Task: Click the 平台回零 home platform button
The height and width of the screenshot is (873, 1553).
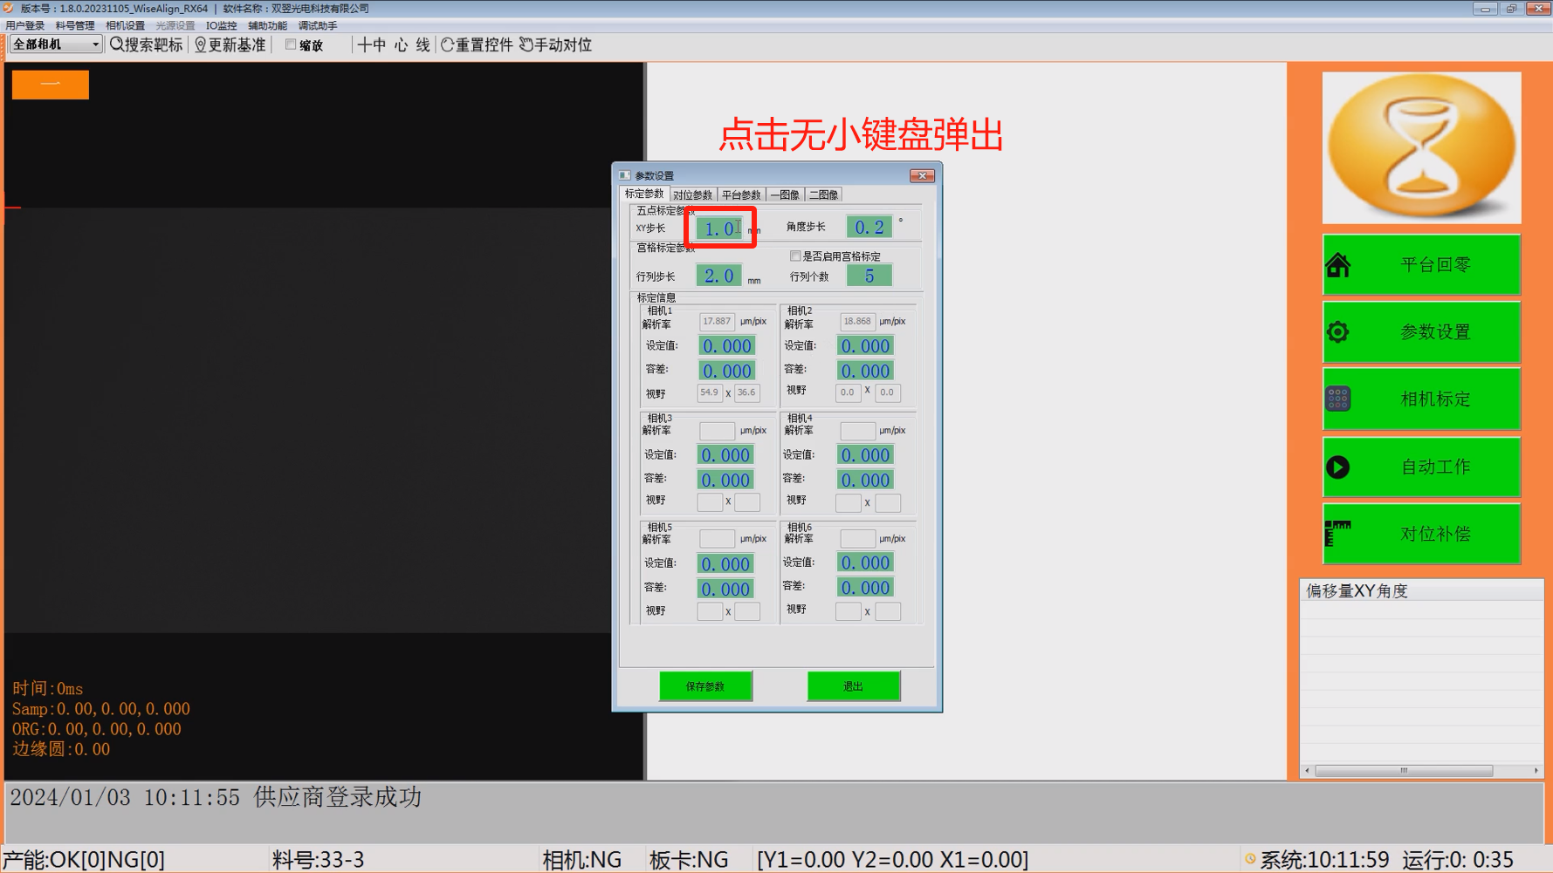Action: point(1420,265)
